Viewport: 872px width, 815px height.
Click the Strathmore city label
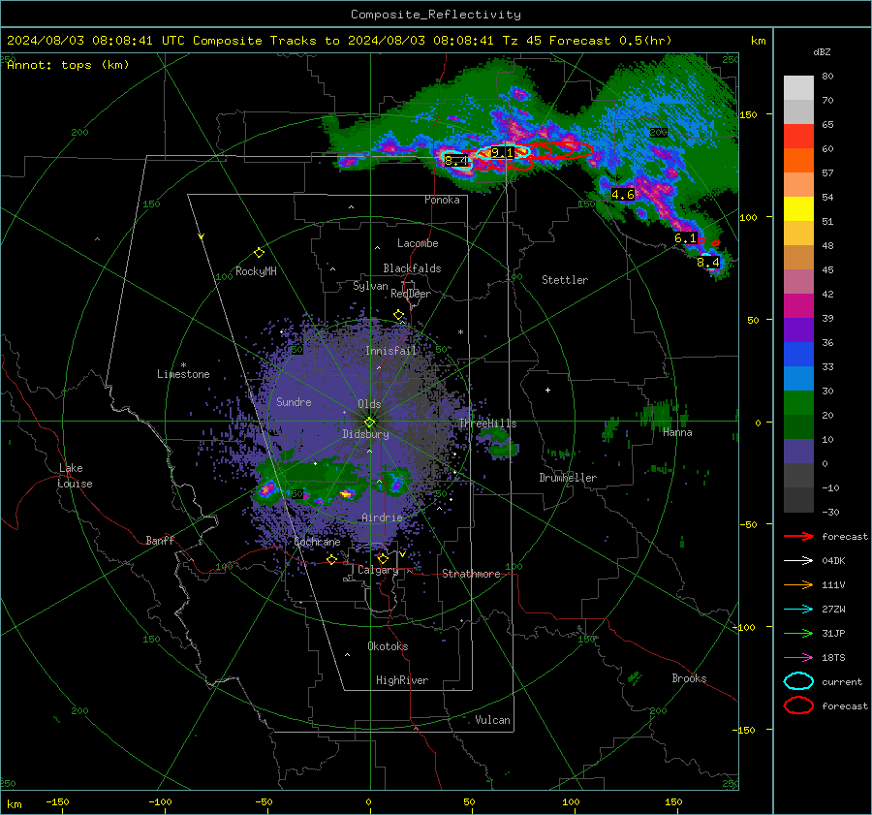pos(471,574)
